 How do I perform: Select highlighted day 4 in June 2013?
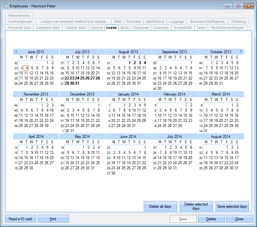click(x=27, y=68)
